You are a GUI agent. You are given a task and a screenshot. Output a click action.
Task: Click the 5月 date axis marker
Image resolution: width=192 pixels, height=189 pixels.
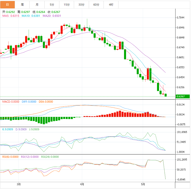(x=143, y=184)
